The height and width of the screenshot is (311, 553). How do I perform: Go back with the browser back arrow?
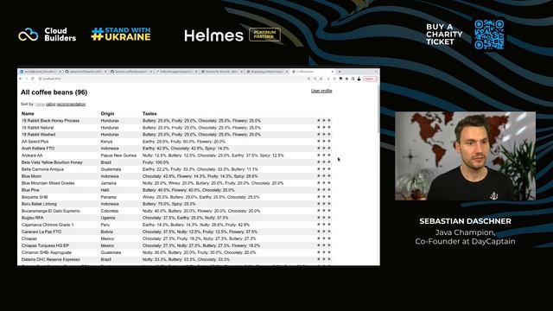tap(21, 79)
